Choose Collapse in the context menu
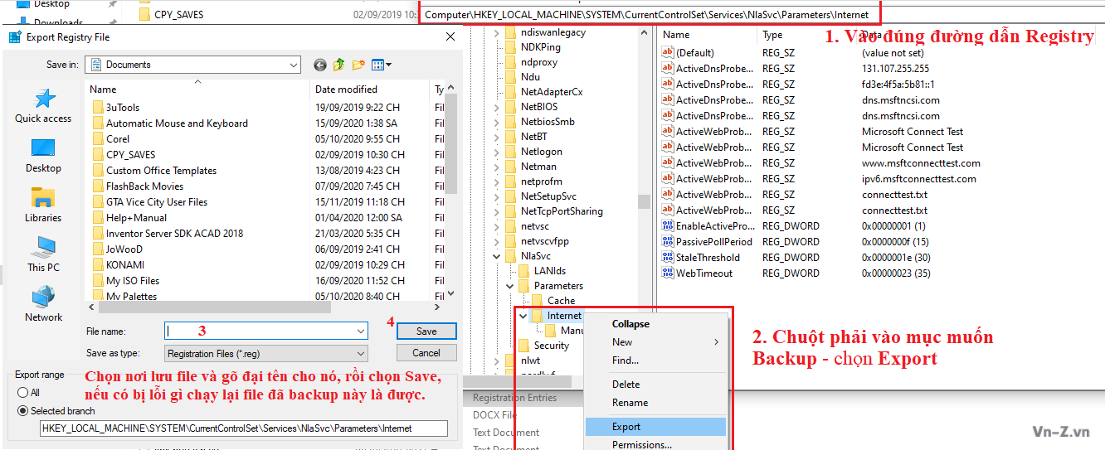The image size is (1105, 450). [x=655, y=324]
